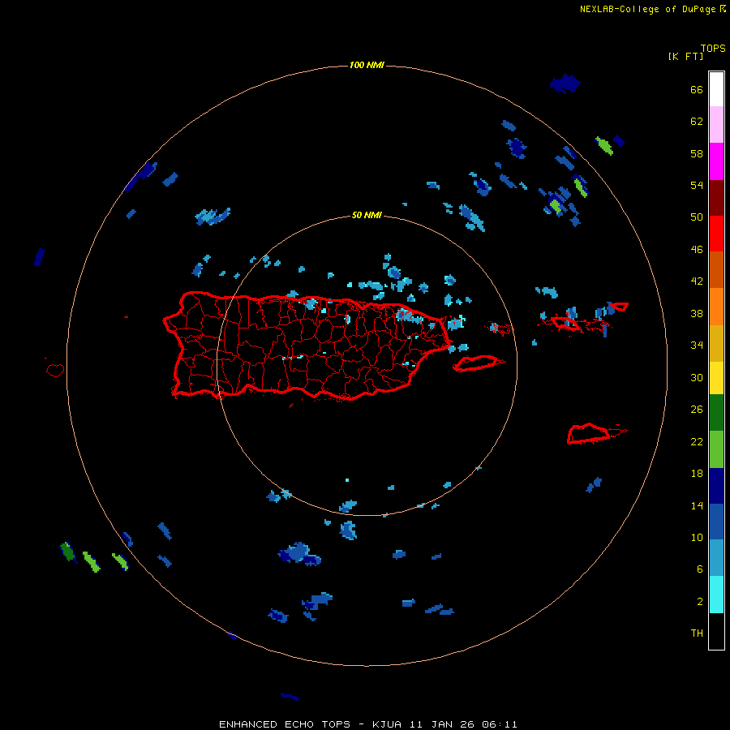The image size is (730, 730).
Task: Pick the light green legend swatch
Action: 716,449
